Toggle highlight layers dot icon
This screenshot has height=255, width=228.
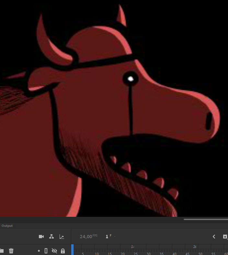click(39, 251)
